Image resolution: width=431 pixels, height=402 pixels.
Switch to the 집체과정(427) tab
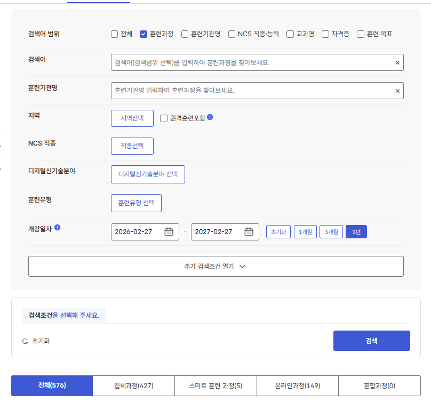[134, 385]
